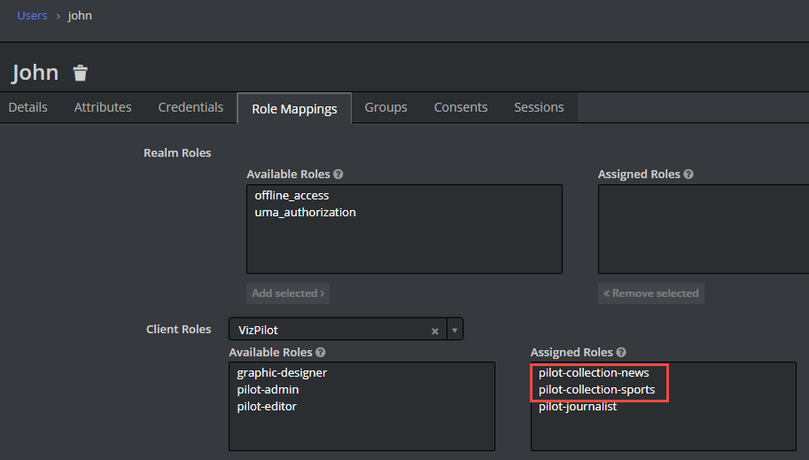Open the Groups tab
This screenshot has height=460, width=809.
[x=385, y=107]
